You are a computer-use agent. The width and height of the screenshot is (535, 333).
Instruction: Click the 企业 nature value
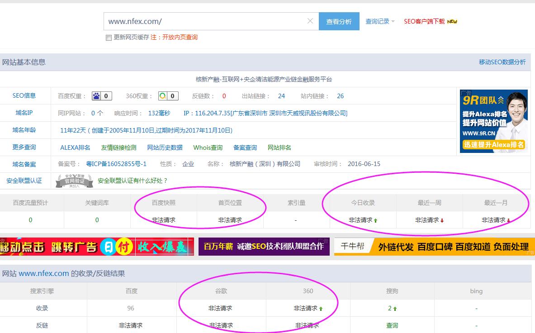click(188, 164)
